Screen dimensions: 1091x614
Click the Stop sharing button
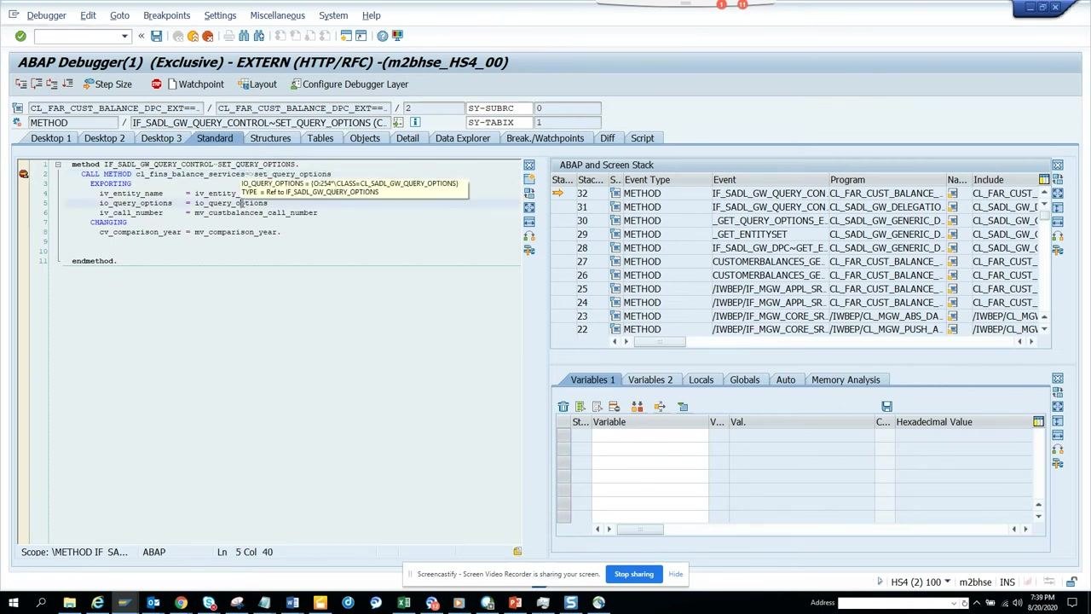634,574
